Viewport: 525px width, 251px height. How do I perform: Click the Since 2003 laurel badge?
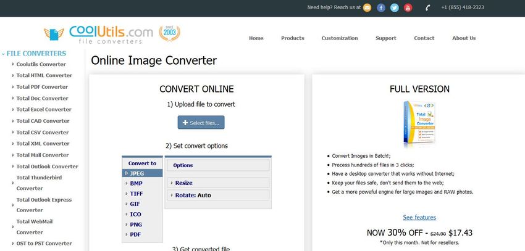pos(170,33)
